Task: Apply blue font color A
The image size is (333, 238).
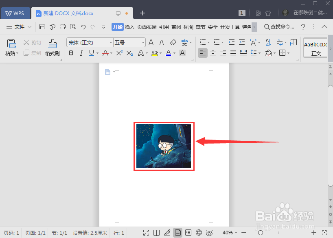Action: click(169, 53)
